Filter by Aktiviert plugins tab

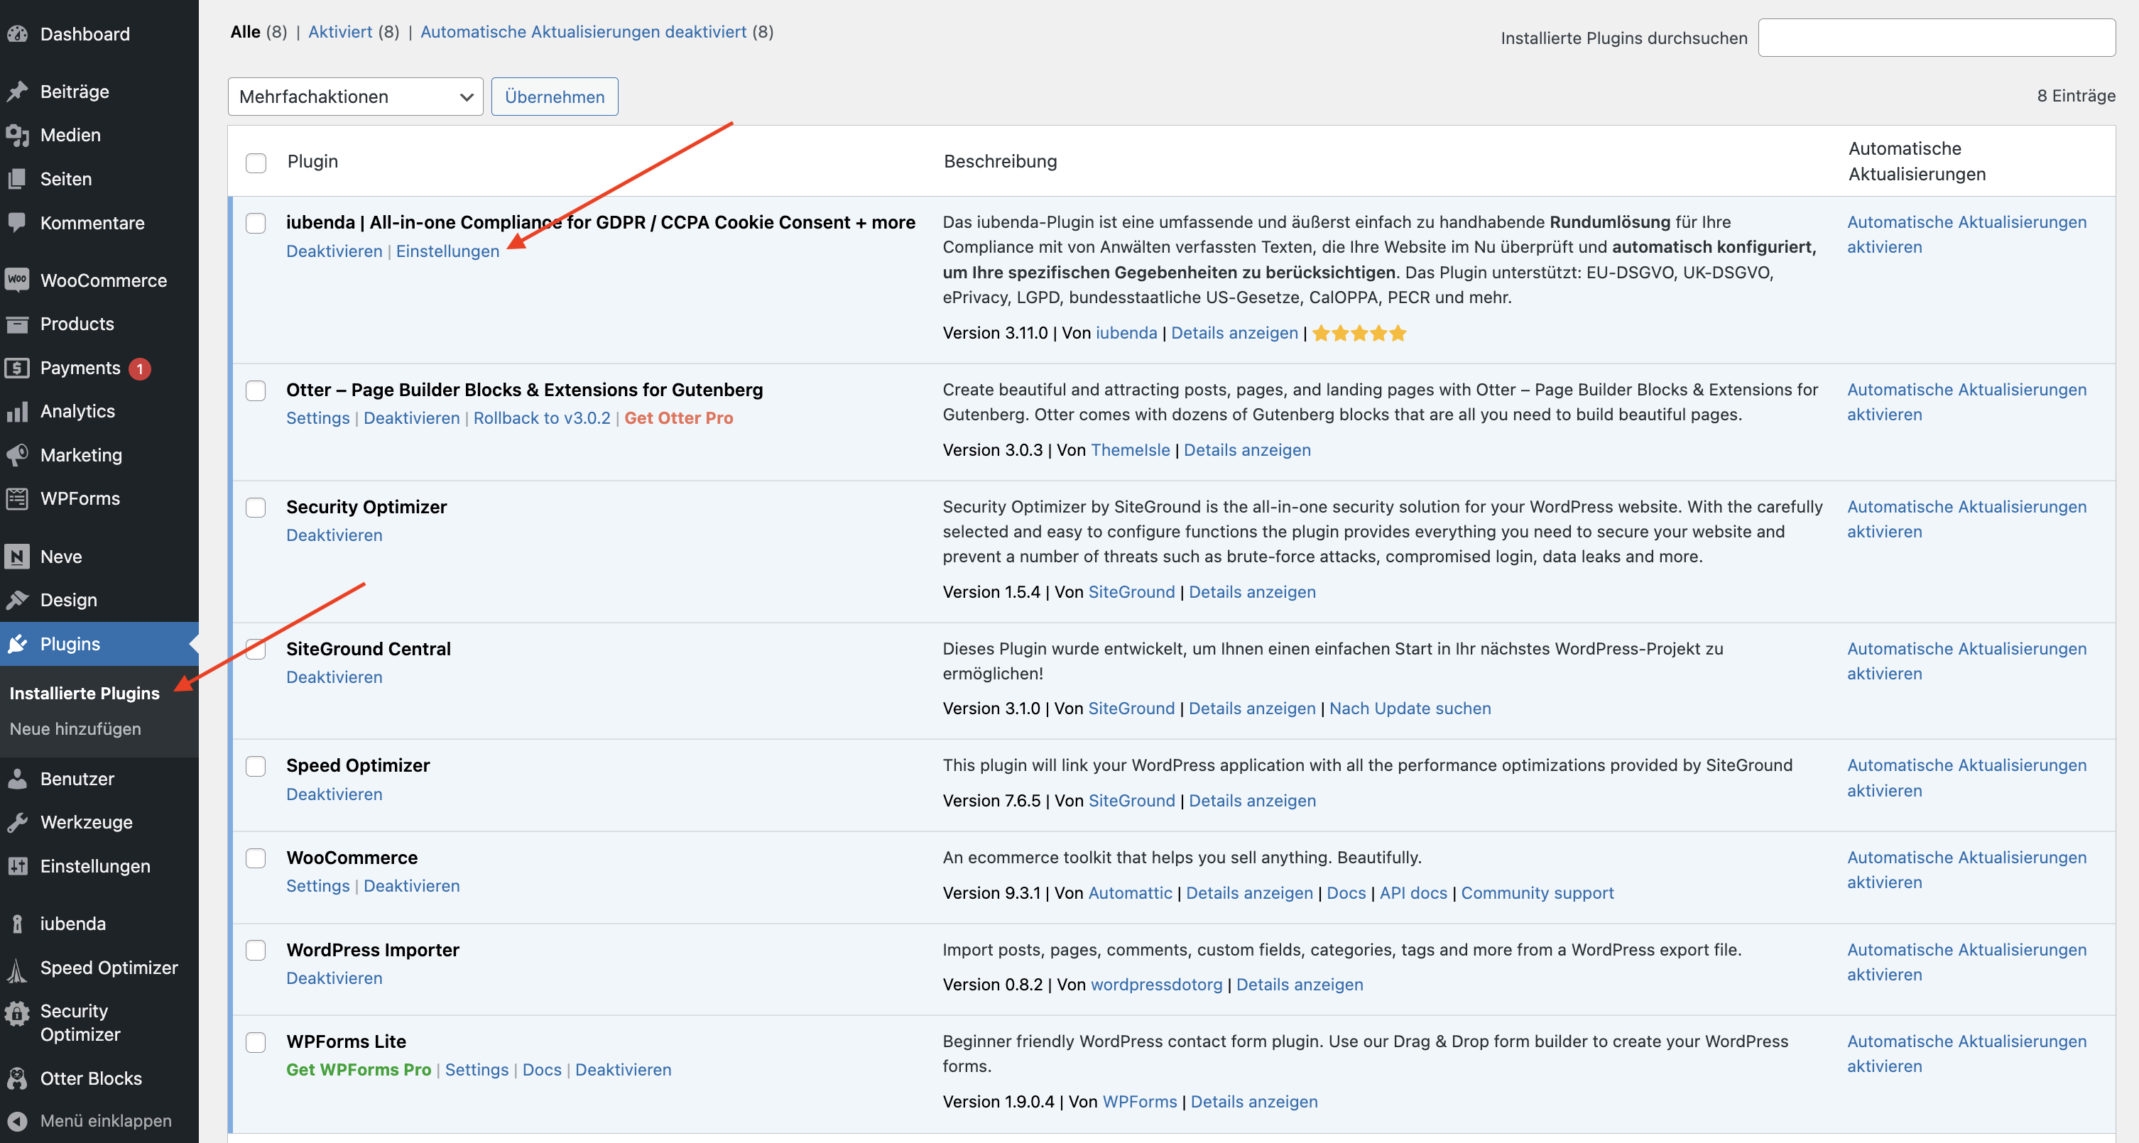tap(339, 31)
